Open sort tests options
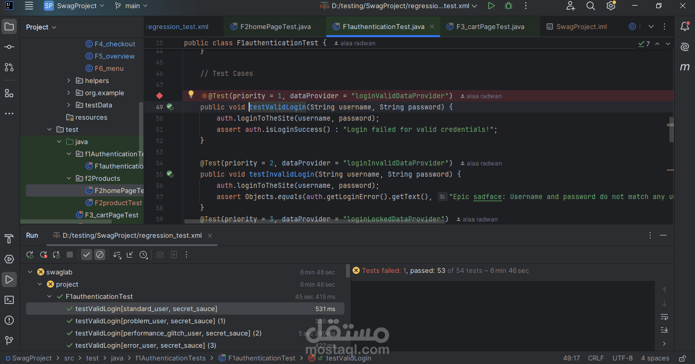 click(117, 255)
